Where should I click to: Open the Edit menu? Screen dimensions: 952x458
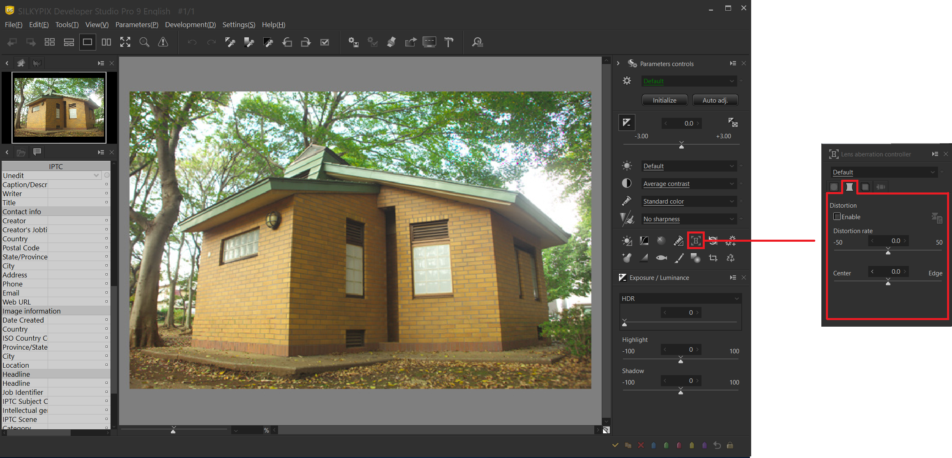[39, 25]
